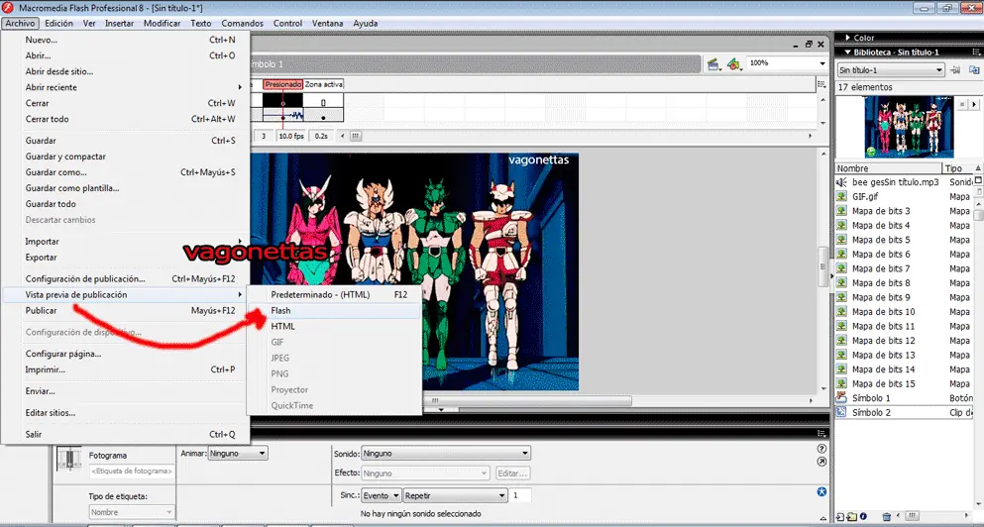Open the Edición menu
Screen dimensions: 984x527
point(59,23)
